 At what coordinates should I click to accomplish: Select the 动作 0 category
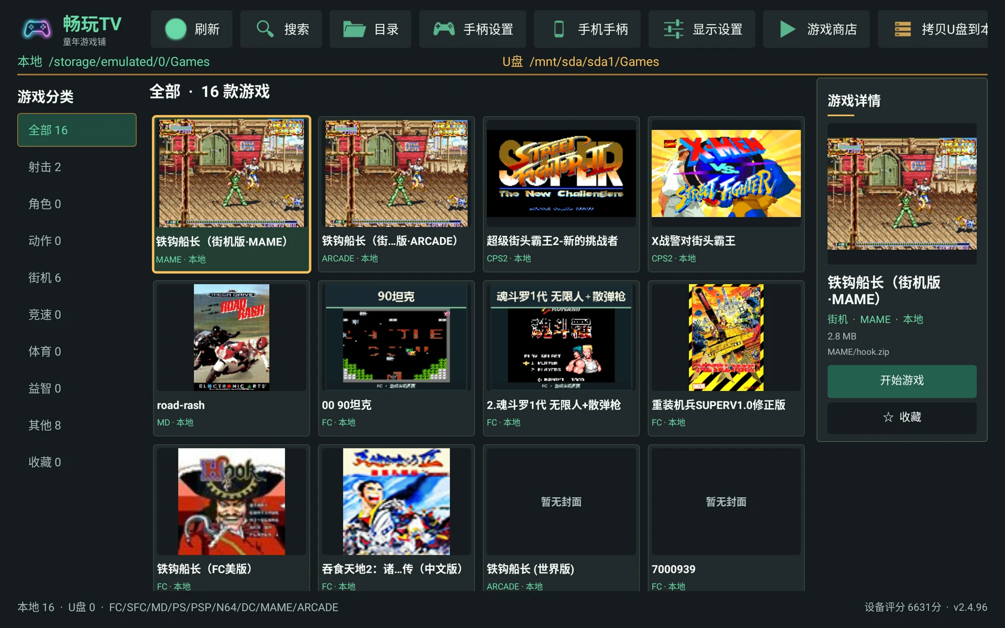coord(77,241)
